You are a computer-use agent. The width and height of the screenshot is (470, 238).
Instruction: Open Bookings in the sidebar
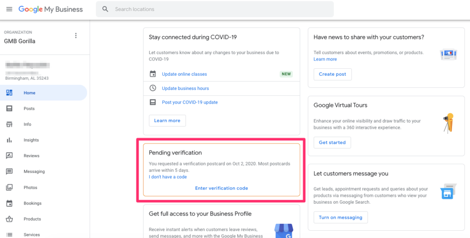click(x=33, y=203)
